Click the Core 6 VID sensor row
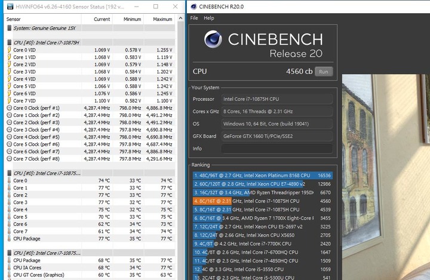Image resolution: width=430 pixels, height=280 pixels. pos(90,94)
